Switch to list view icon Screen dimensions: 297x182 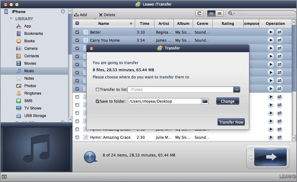(211, 13)
